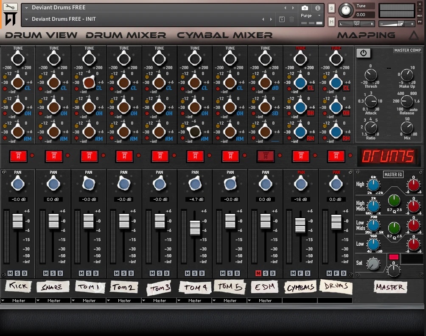Screen dimensions: 426x336
Task: Open Tom 2 output Master dropdown
Action: [124, 300]
